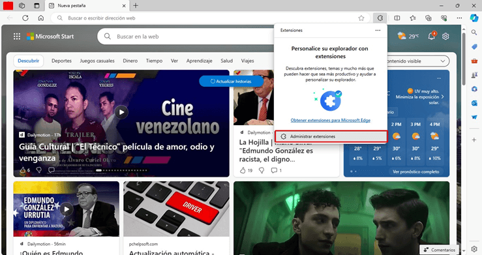
Task: Open the split screen toolbar icon
Action: pyautogui.click(x=397, y=18)
